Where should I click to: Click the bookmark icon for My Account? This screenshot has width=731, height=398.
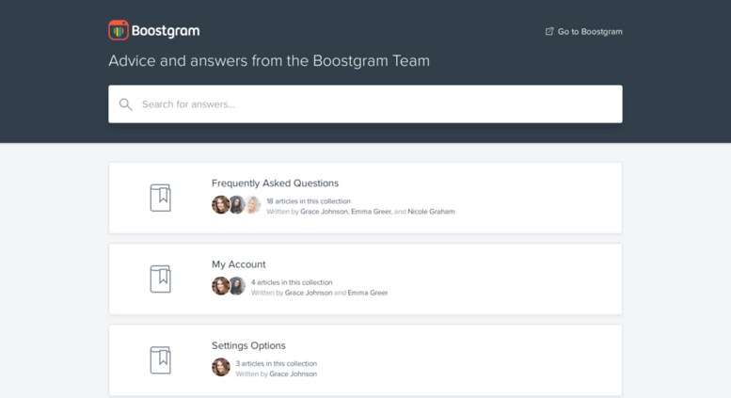click(x=160, y=279)
